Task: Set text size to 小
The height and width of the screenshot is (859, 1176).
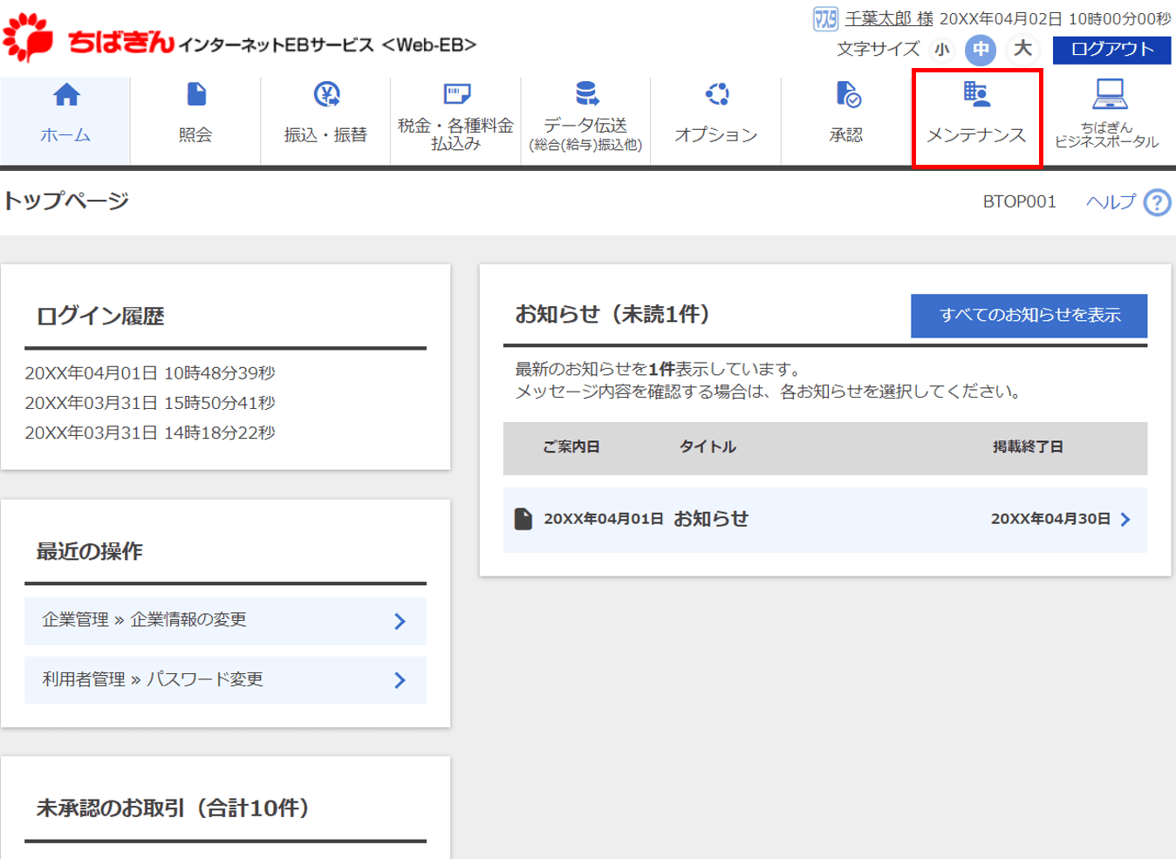Action: [x=942, y=50]
